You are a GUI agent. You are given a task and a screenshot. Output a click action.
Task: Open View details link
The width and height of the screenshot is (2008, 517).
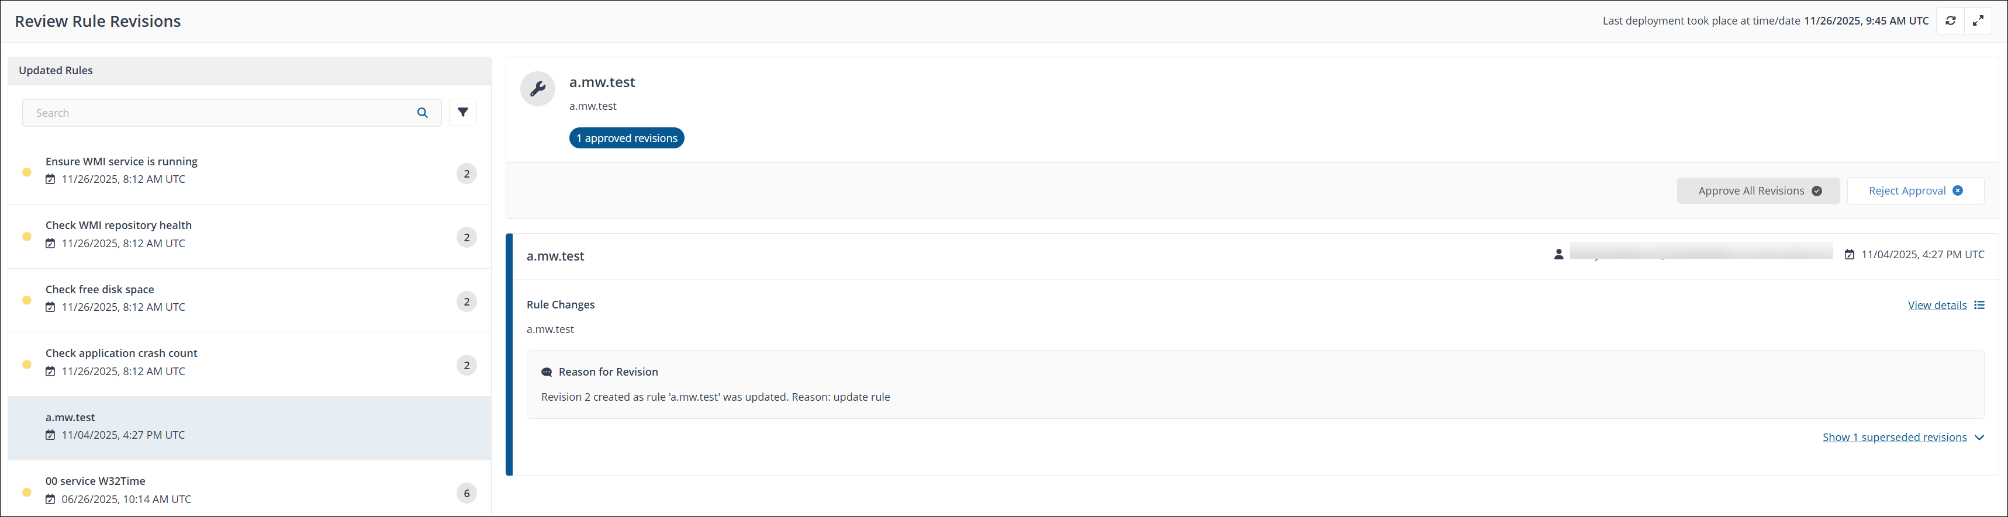point(1937,305)
